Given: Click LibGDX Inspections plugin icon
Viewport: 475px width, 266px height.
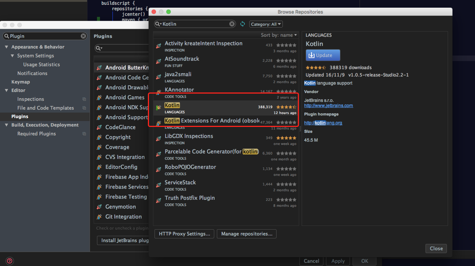Looking at the screenshot, I should point(159,139).
